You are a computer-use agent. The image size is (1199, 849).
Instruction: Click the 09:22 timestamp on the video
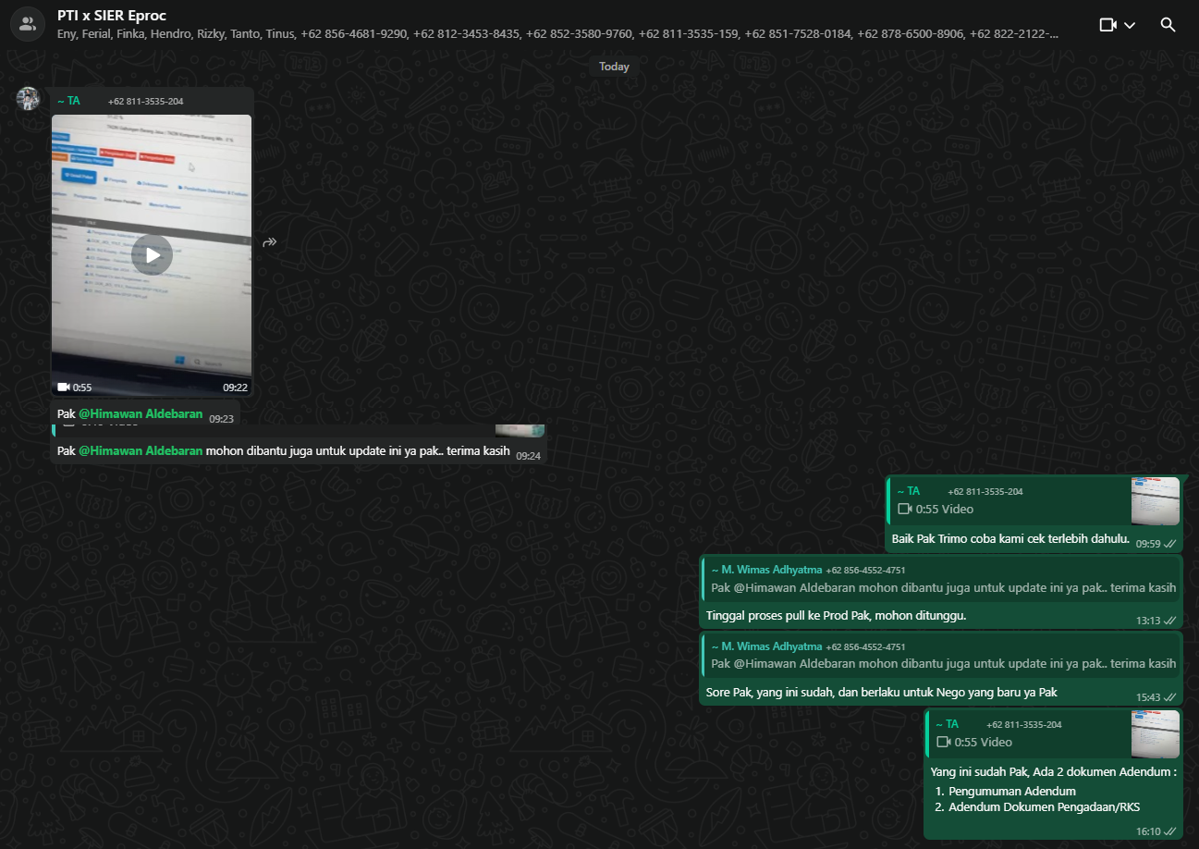(x=235, y=388)
